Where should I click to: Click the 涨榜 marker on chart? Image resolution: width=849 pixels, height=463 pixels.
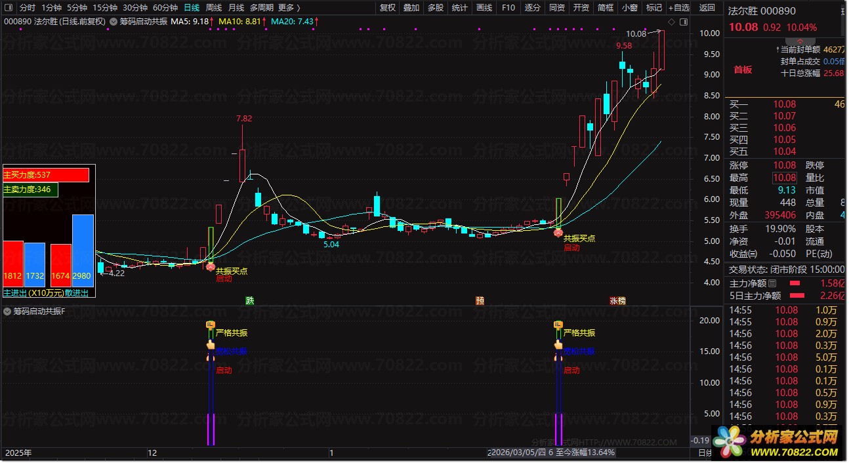click(617, 301)
